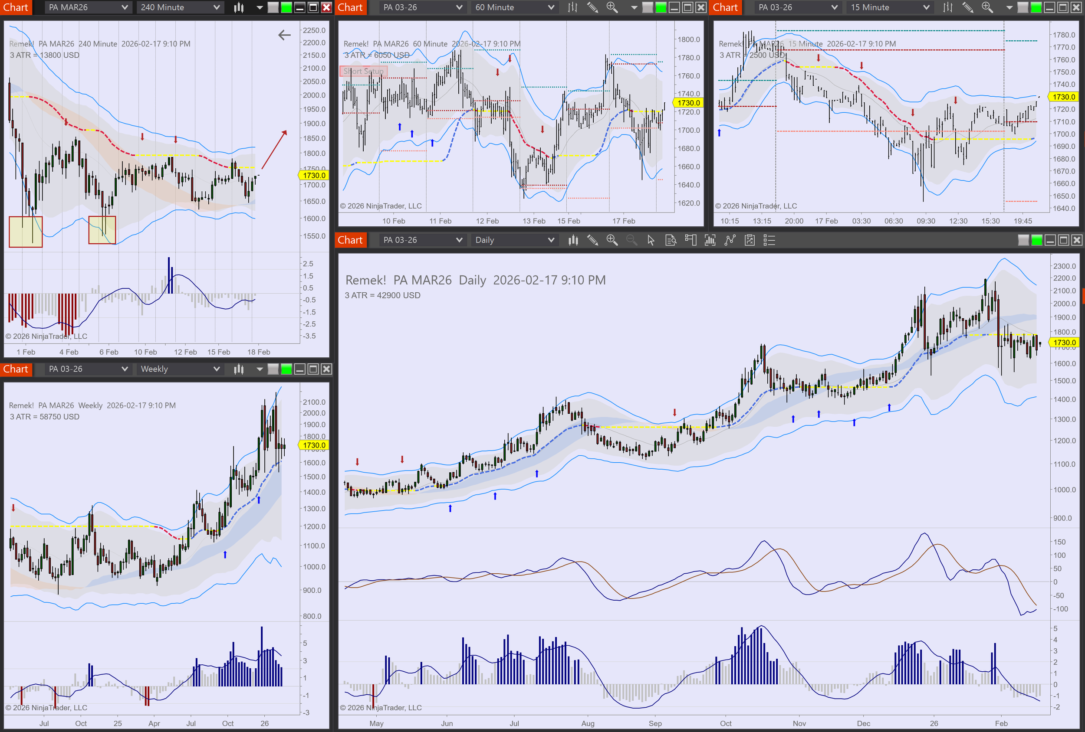Toggle green link button on 240 Minute chart
This screenshot has height=732, width=1085.
[x=286, y=7]
